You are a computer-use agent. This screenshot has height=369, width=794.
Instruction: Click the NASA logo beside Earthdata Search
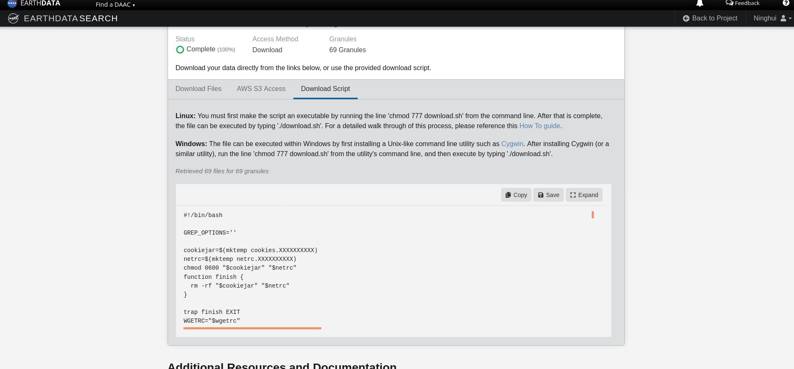pos(13,18)
